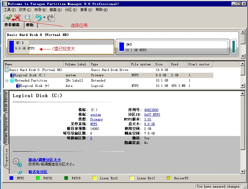Click the grayed Redo arrow icon
This screenshot has height=189, width=248.
click(50, 17)
